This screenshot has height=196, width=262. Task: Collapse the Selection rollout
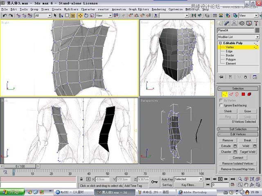pos(238,88)
